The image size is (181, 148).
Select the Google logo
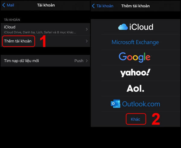(x=135, y=57)
